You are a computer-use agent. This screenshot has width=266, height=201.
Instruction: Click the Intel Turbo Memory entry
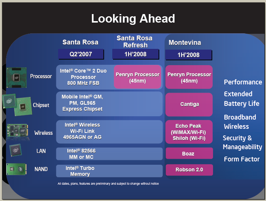(80, 171)
